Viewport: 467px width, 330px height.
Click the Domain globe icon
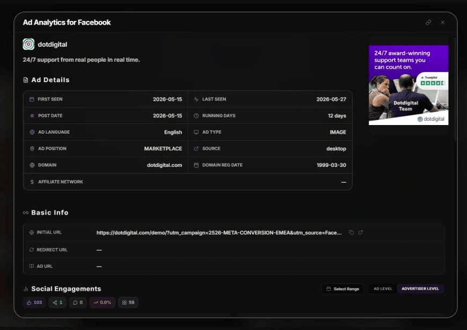(32, 165)
